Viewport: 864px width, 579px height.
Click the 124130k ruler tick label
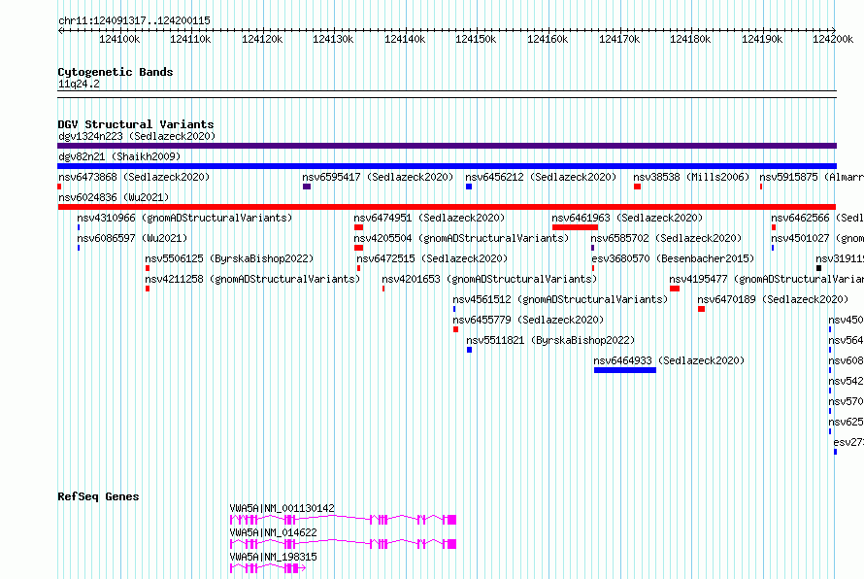coord(333,39)
